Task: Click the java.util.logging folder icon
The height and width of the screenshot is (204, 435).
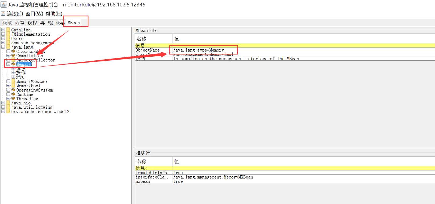Action: pyautogui.click(x=8, y=107)
